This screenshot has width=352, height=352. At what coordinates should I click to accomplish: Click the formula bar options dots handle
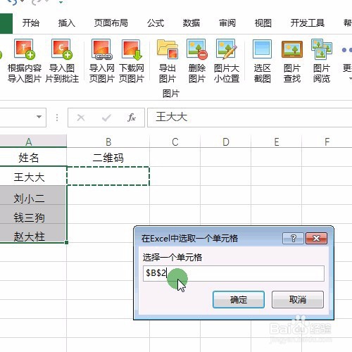[57, 118]
